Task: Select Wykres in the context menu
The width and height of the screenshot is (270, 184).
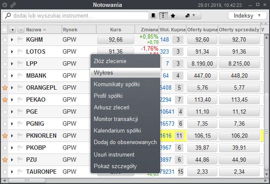Action: [x=125, y=73]
